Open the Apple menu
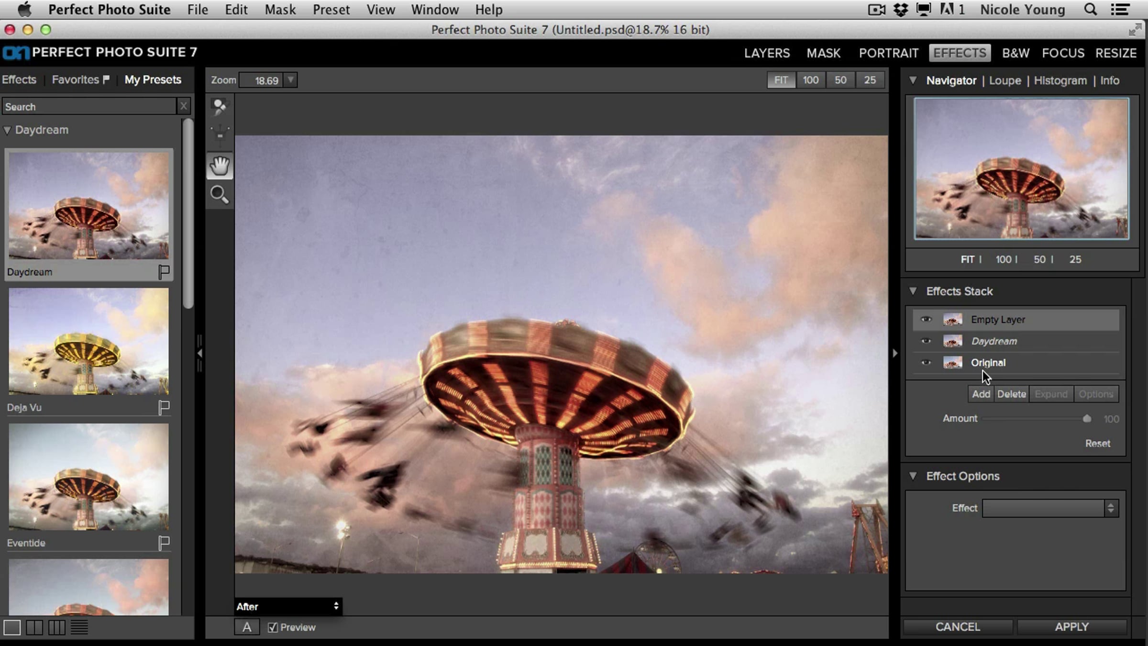This screenshot has height=646, width=1148. (x=24, y=9)
